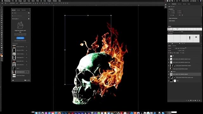Create a new layer from Layers panel footer
The image size is (203, 114).
[x=197, y=100]
